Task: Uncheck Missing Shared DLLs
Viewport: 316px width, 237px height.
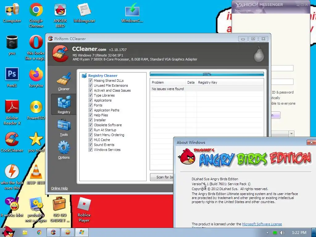Action: (91, 81)
